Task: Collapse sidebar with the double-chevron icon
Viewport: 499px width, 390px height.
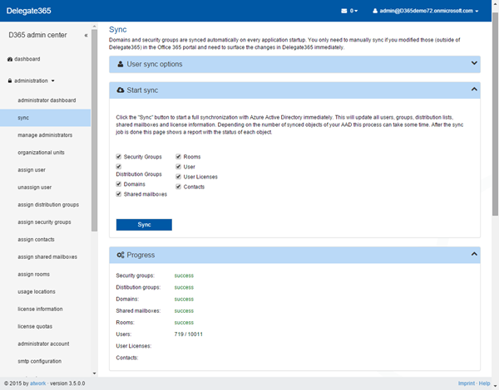Action: click(86, 36)
